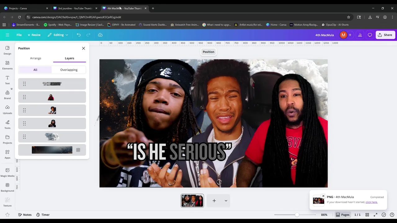The width and height of the screenshot is (397, 223).
Task: Select the 'IS HE SERIOUS' text layer
Action: 52,84
